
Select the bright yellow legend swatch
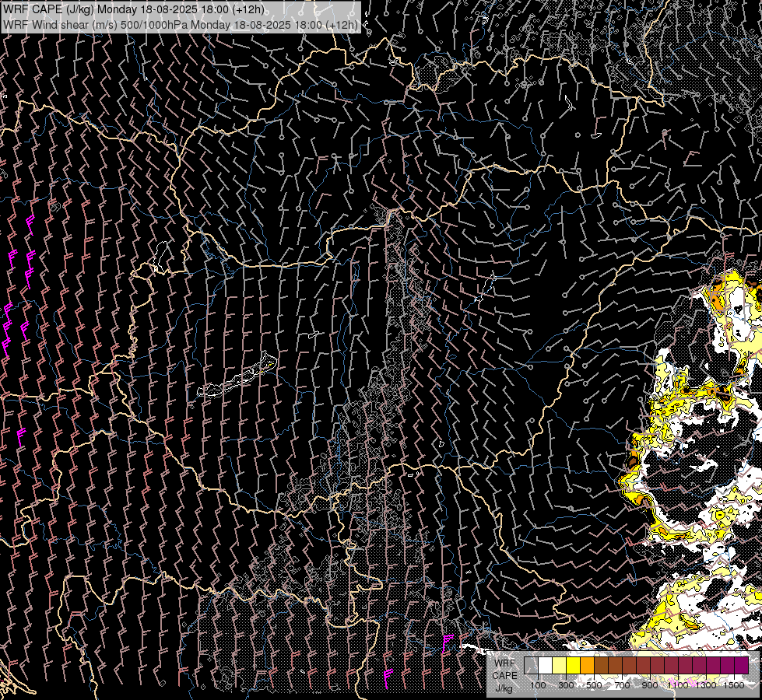(574, 665)
